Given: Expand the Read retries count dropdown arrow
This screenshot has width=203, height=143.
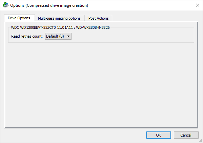Looking at the screenshot, I should pos(68,36).
